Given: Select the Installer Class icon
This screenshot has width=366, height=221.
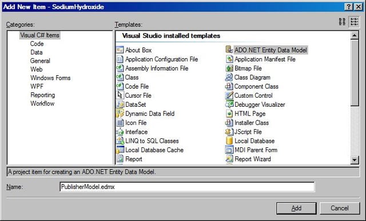Looking at the screenshot, I should pyautogui.click(x=229, y=123).
